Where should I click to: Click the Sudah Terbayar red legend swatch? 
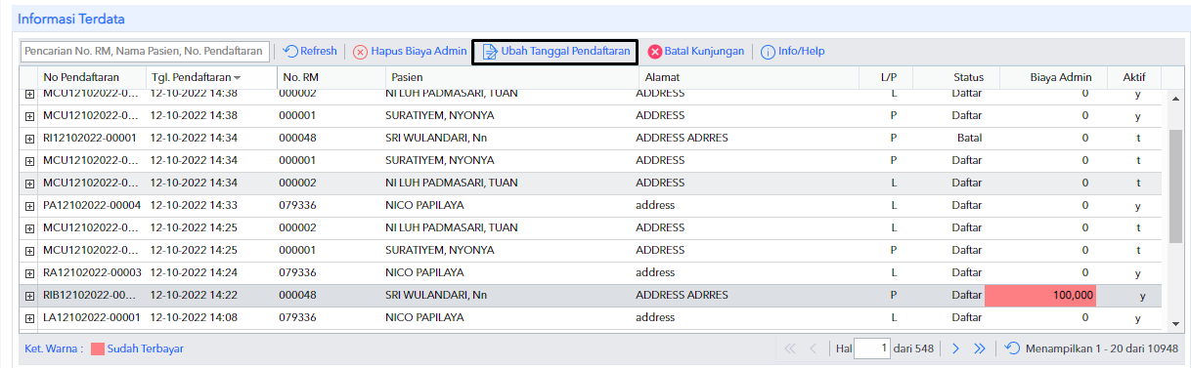(x=98, y=348)
